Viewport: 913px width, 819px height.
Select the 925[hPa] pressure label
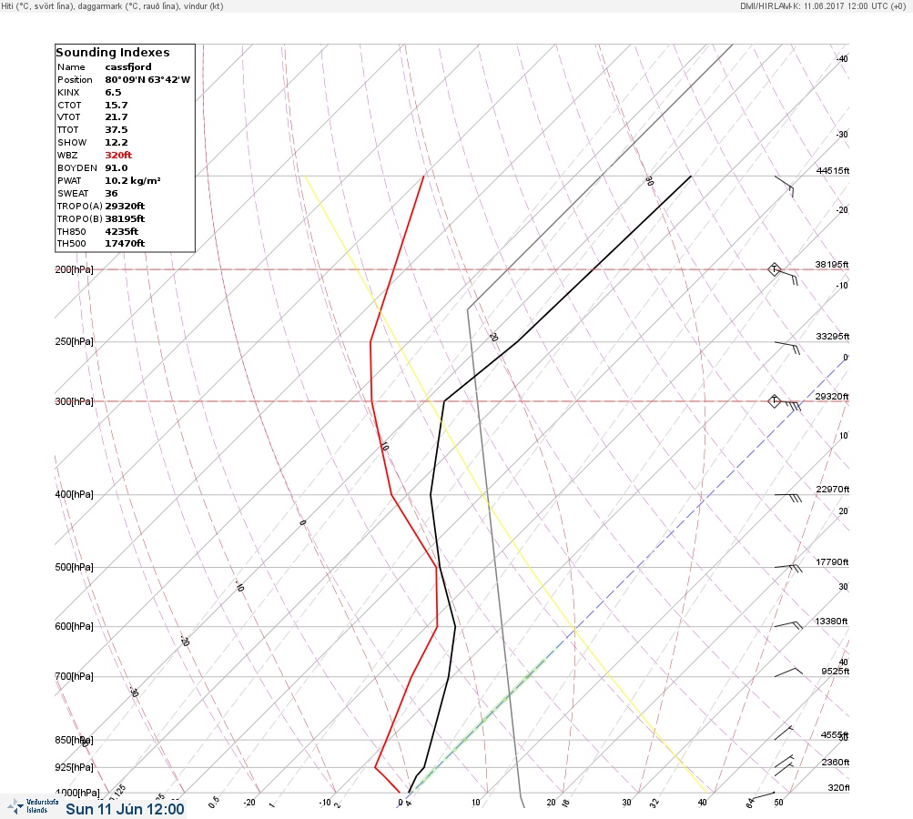tap(74, 767)
